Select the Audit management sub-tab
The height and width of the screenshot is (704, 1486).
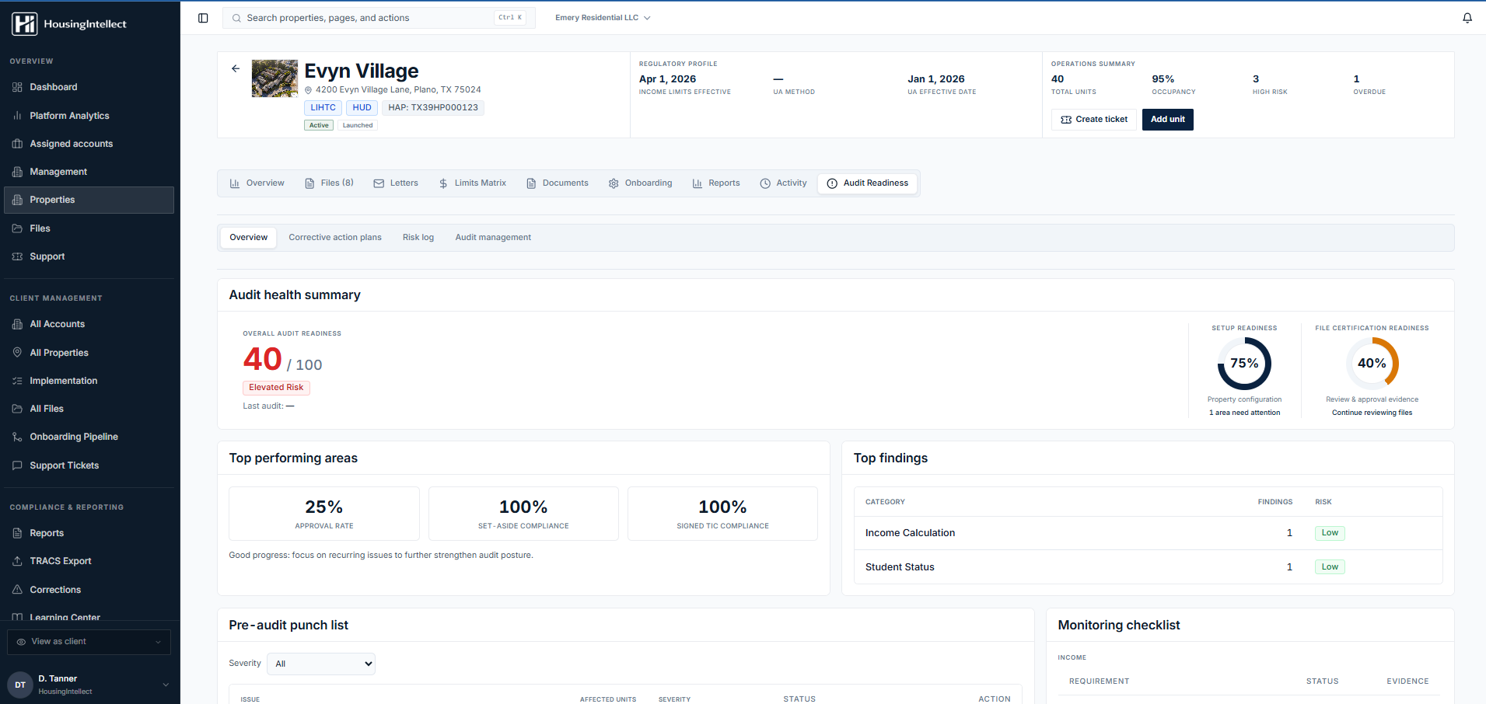[x=493, y=238]
